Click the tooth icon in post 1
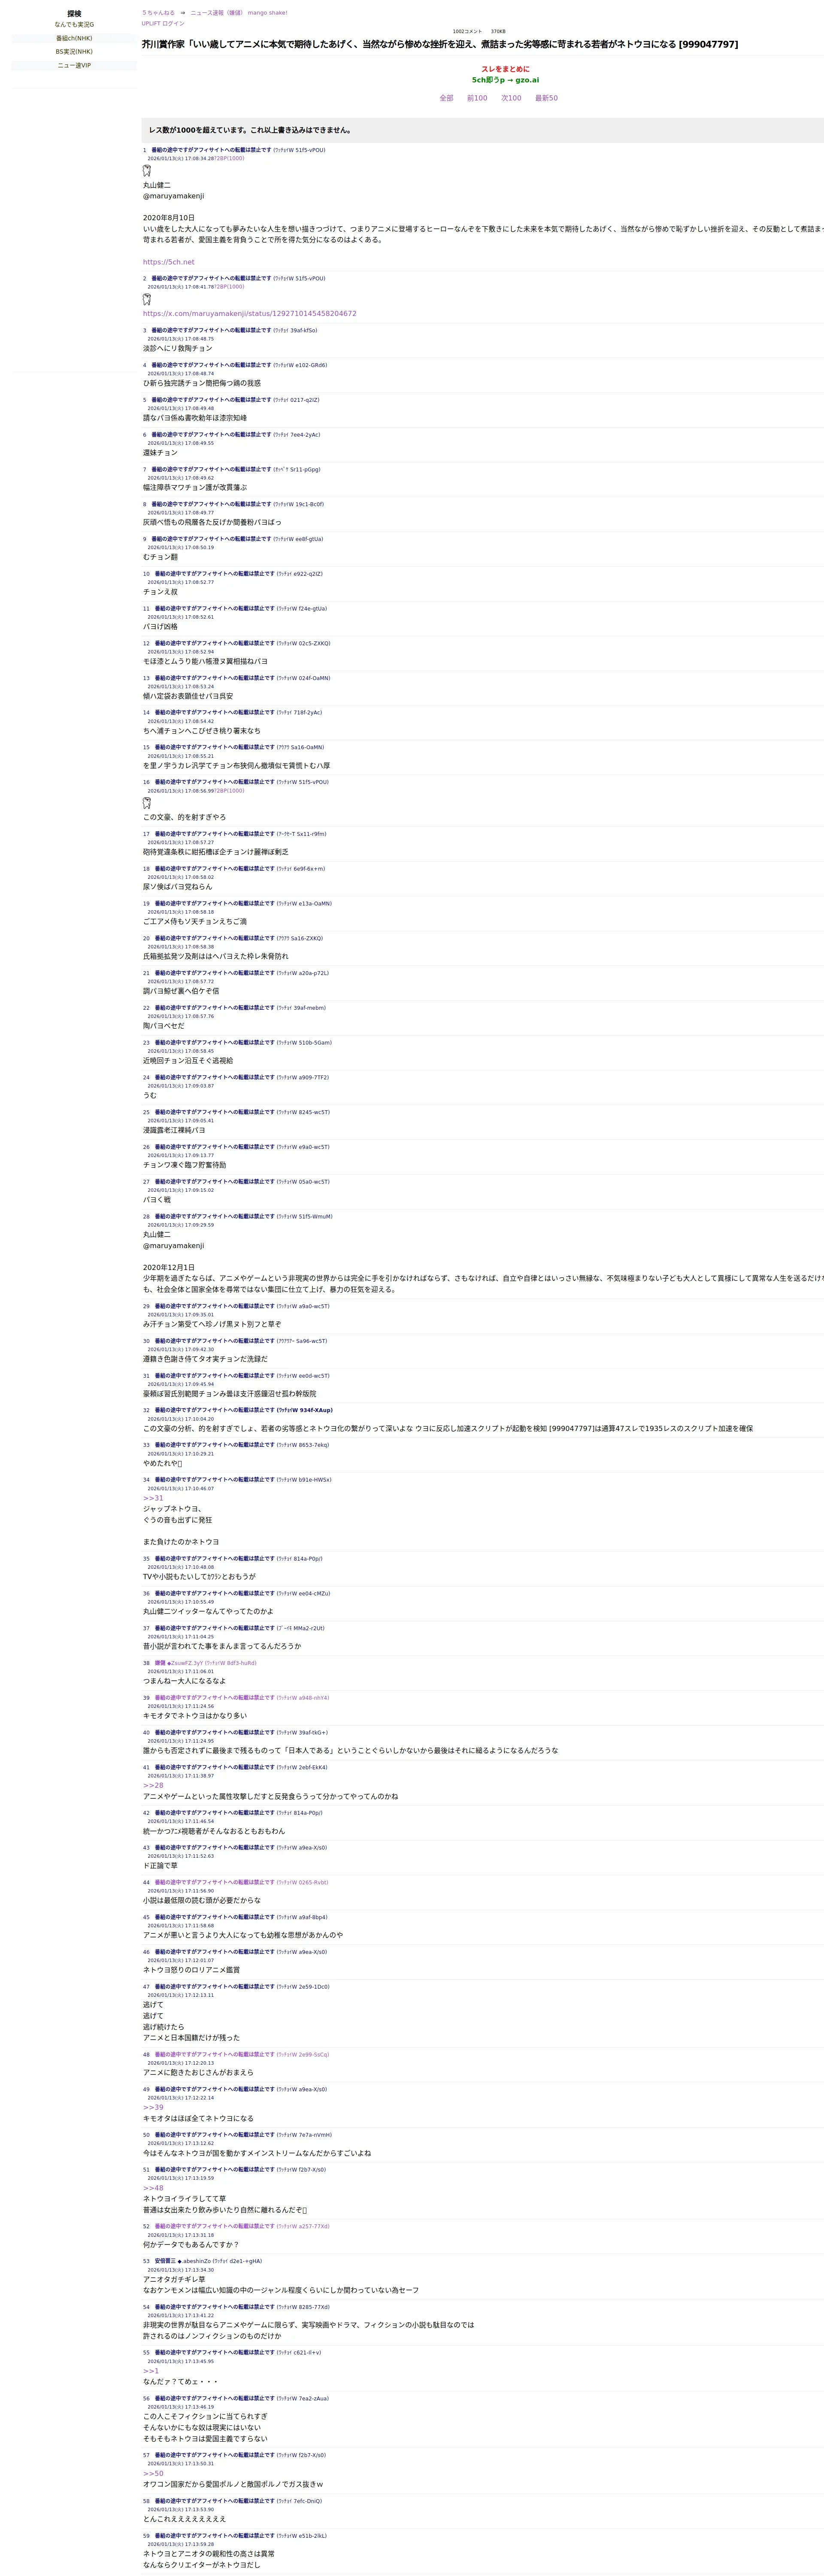 [x=147, y=171]
